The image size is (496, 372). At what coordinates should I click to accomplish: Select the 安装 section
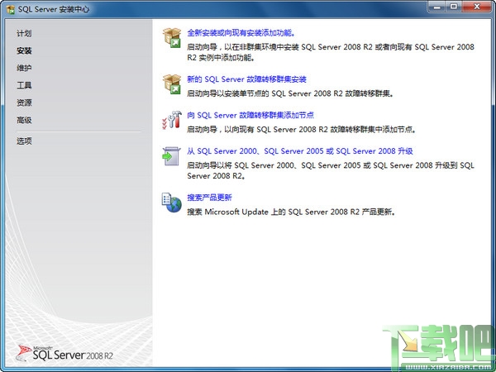[x=24, y=50]
